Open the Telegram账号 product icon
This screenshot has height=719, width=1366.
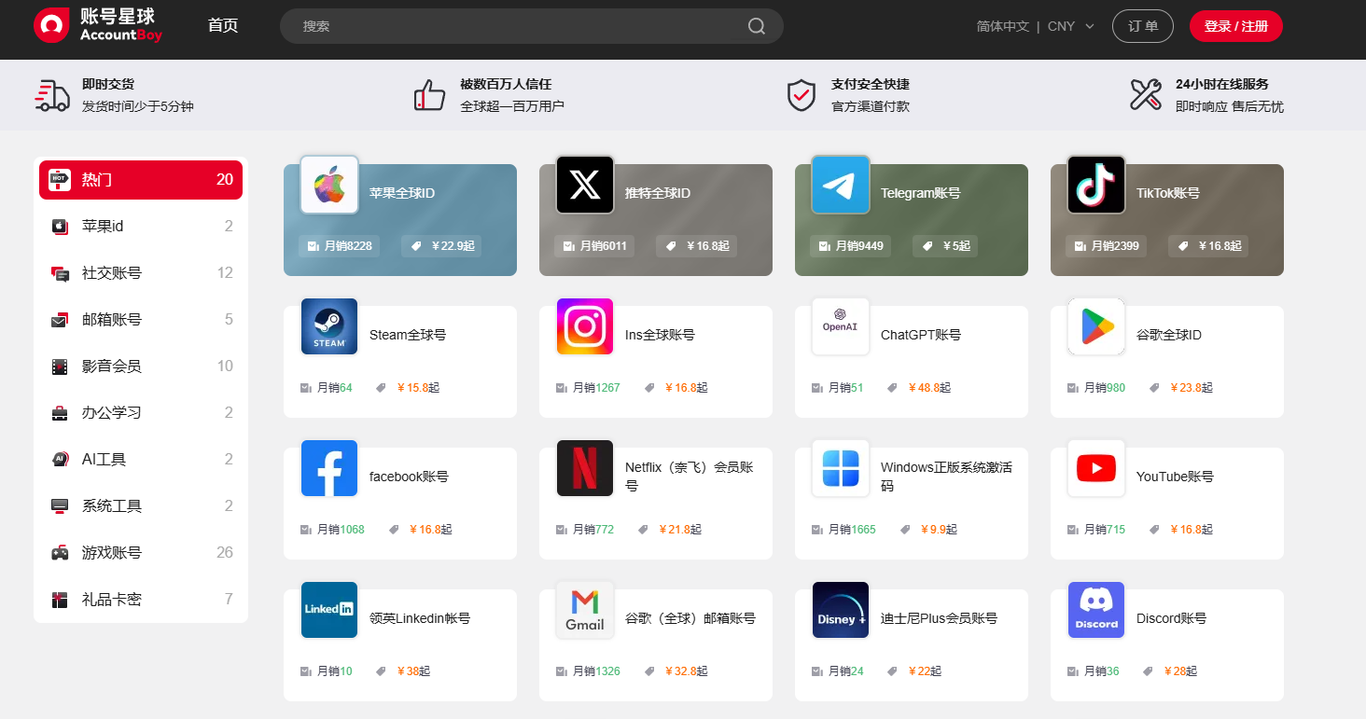840,185
